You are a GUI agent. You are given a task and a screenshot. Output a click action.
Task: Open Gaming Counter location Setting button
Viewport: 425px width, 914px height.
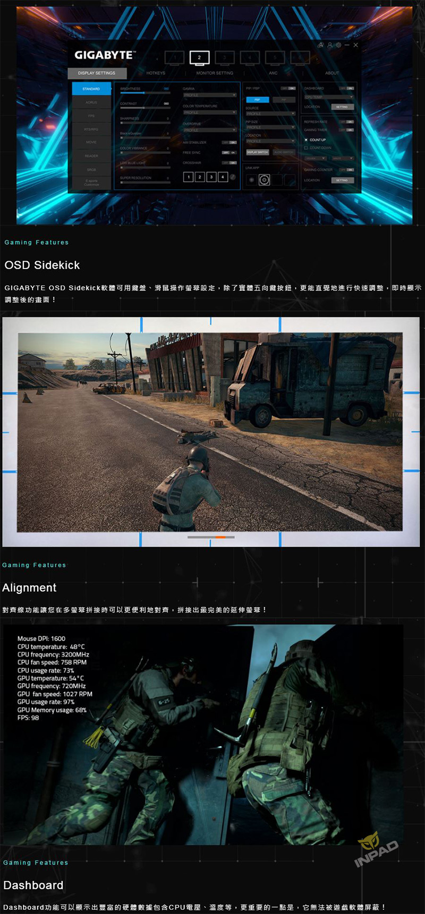click(342, 180)
